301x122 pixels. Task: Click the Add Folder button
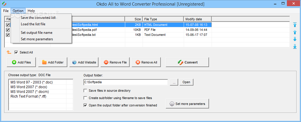(53, 62)
